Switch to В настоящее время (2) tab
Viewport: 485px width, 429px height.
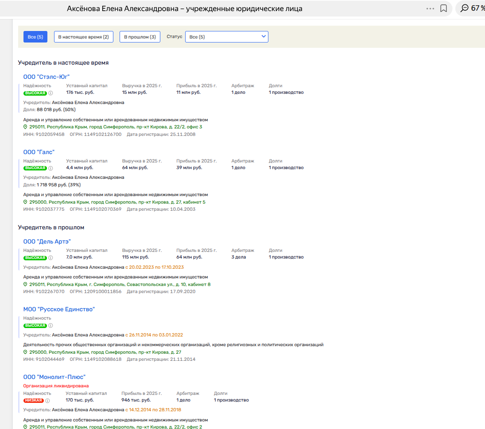[x=84, y=37]
